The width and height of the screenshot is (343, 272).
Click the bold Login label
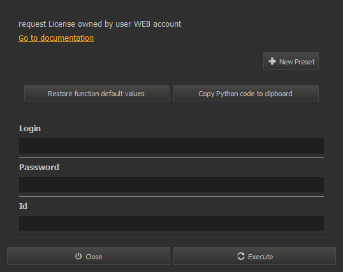(x=30, y=129)
